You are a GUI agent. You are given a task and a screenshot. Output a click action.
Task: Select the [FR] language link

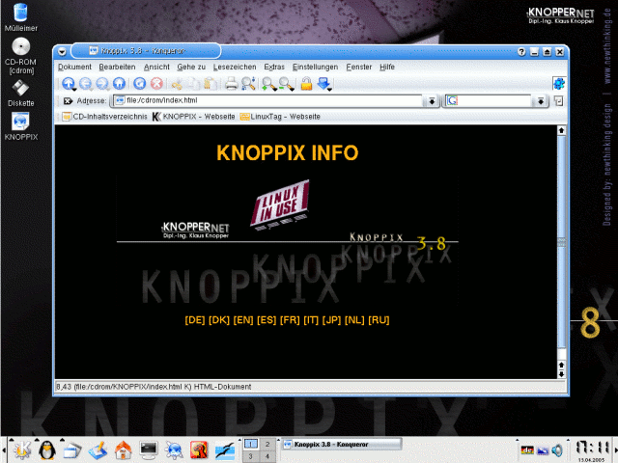click(x=290, y=320)
